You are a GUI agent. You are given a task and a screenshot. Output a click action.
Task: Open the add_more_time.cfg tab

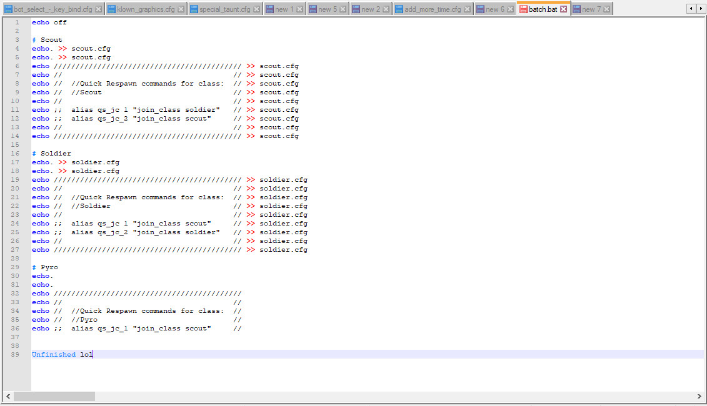(431, 9)
